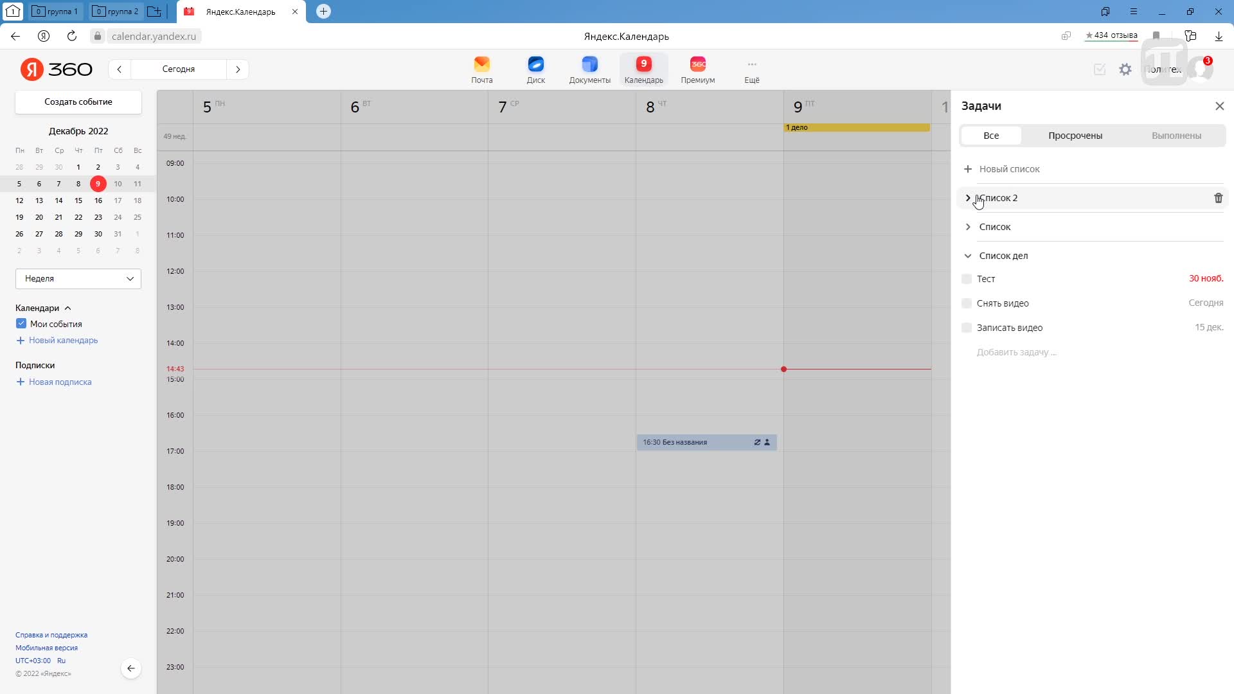Check off the Записать видео task

coord(966,328)
